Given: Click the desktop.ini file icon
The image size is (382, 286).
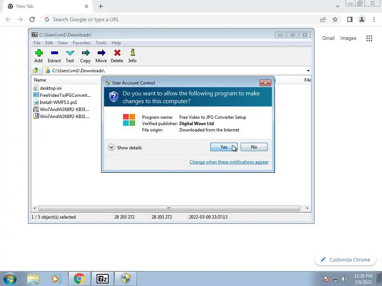Looking at the screenshot, I should (36, 88).
